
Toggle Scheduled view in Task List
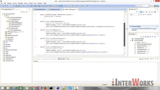(143, 12)
